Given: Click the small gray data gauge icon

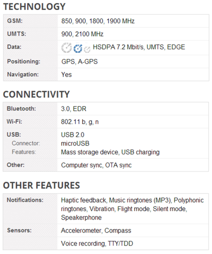Looking at the screenshot, I should tap(87, 50).
